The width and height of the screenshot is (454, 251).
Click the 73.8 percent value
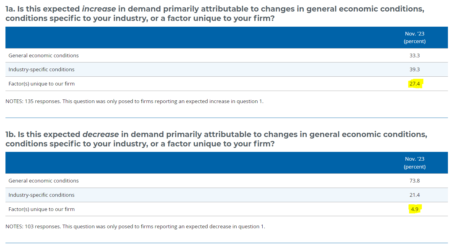(415, 181)
